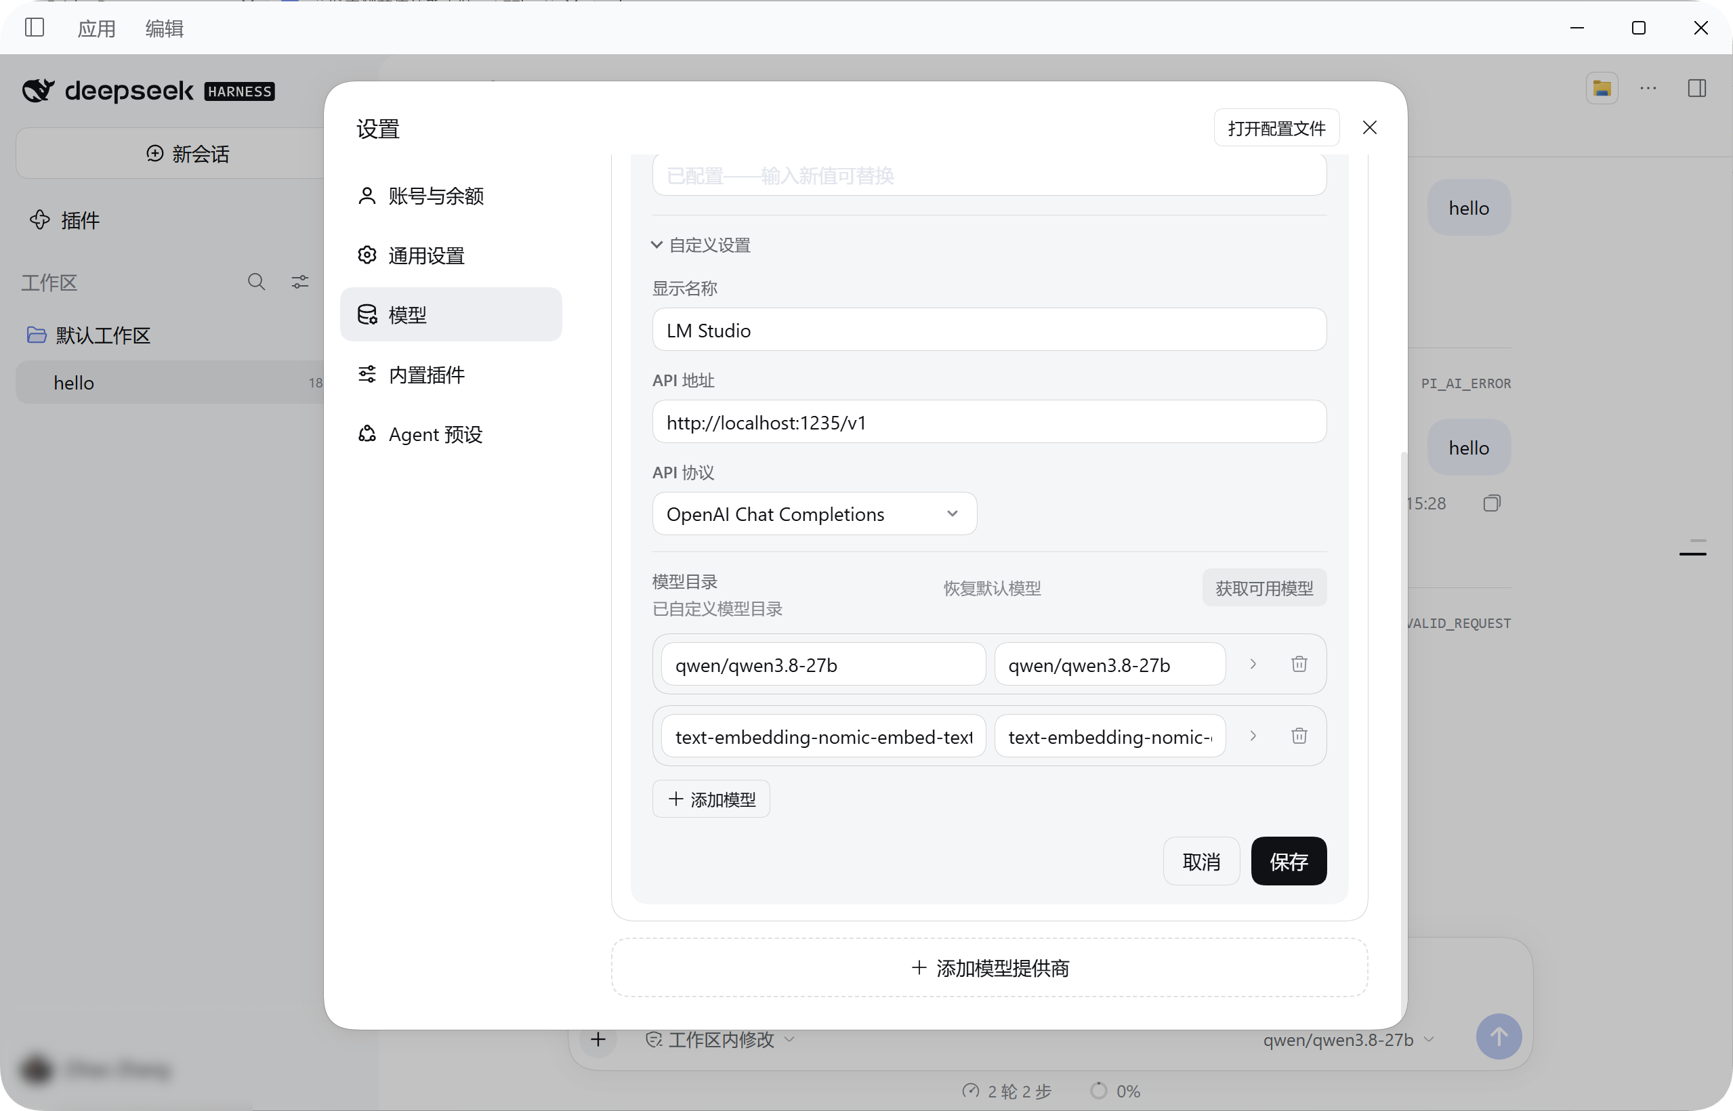Screen dimensions: 1733x1111
Task: Open the 插件 plugins page
Action: 64,219
